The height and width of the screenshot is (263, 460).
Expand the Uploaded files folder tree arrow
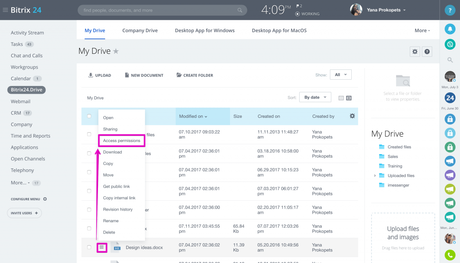(375, 176)
